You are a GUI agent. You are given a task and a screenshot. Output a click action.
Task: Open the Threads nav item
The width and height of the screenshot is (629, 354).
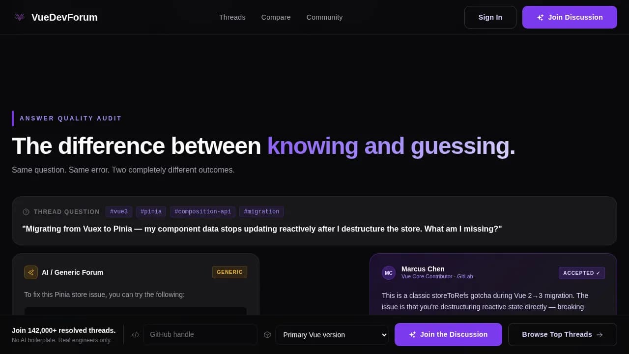coord(232,17)
